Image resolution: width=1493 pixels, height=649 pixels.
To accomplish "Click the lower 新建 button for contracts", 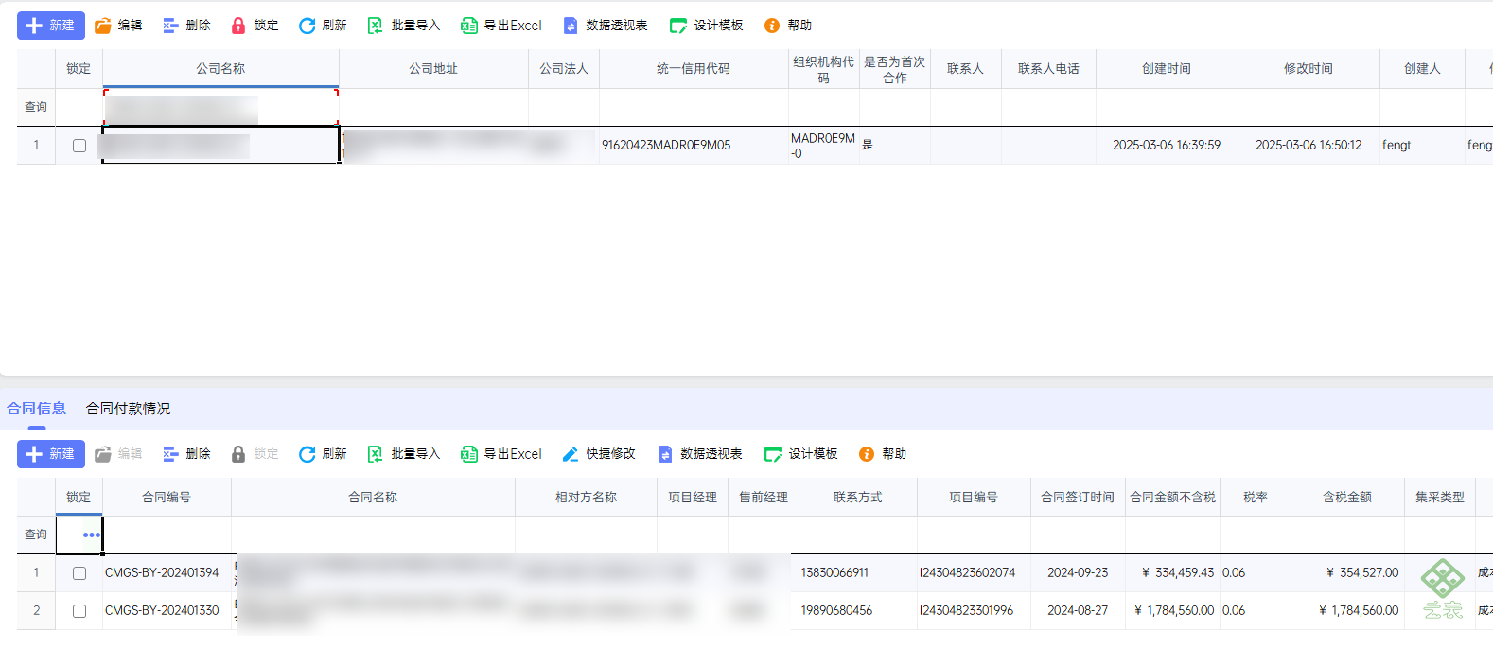I will click(51, 454).
